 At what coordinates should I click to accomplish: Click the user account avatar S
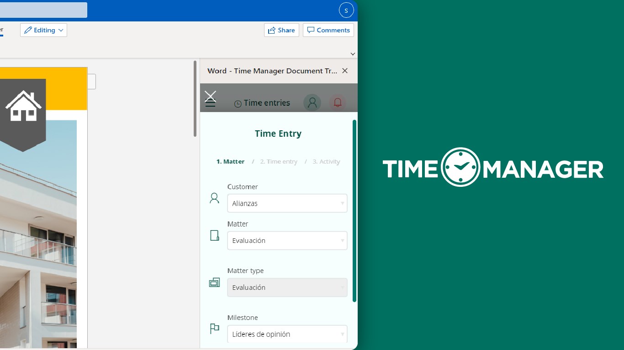(x=346, y=10)
